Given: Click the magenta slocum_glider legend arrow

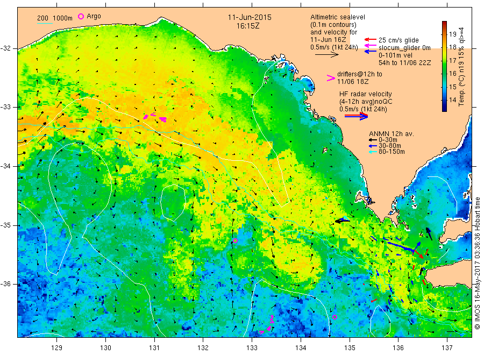Looking at the screenshot, I should tap(370, 46).
